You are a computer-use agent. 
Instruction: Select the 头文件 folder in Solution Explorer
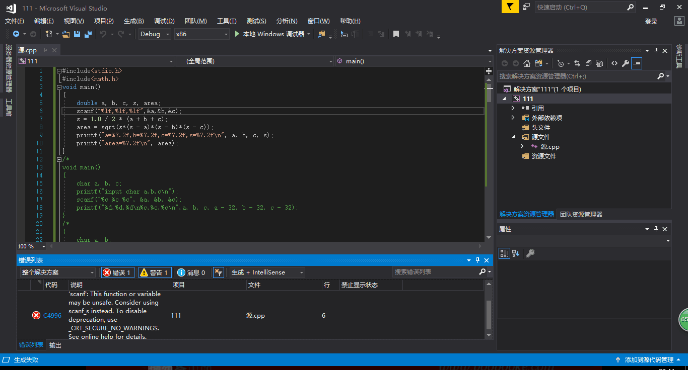(540, 127)
